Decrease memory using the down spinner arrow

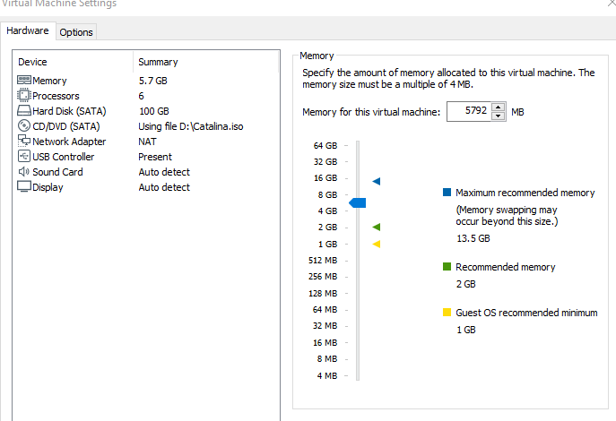499,116
